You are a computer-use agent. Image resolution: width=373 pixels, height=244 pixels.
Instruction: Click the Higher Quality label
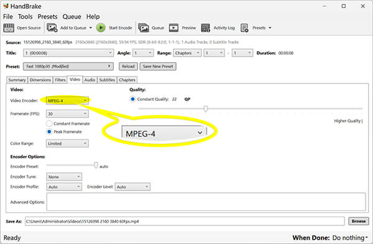(x=348, y=121)
